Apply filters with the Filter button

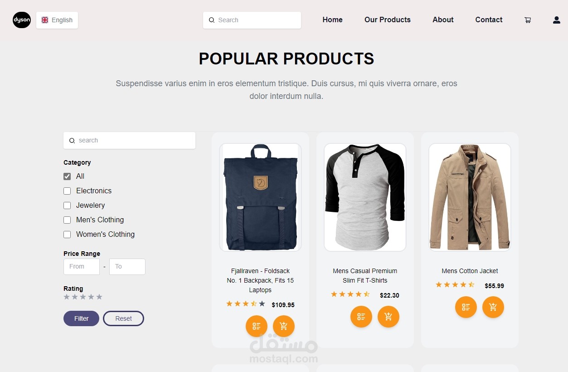pos(81,318)
